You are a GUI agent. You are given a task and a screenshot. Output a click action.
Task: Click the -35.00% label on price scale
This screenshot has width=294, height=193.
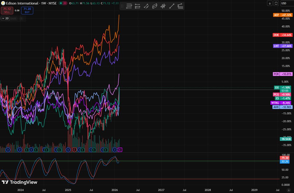pos(286,145)
